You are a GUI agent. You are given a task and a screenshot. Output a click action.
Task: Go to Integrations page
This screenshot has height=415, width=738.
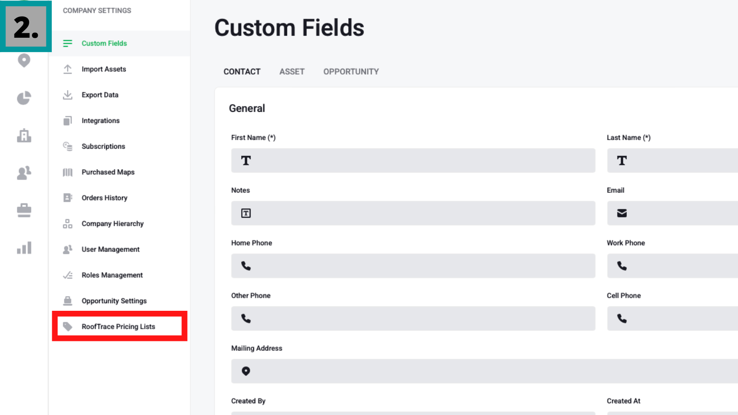click(x=100, y=121)
